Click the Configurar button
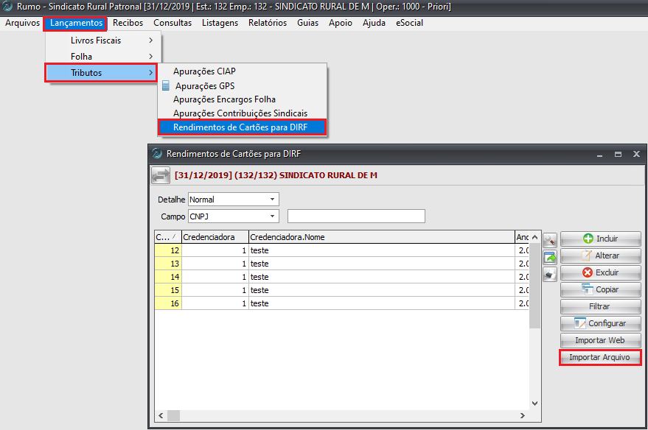648x430 pixels. point(601,323)
